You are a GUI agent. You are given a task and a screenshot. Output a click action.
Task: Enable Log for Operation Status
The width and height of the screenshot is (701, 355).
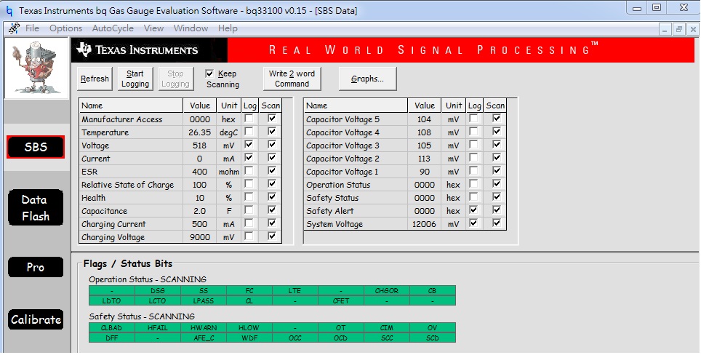pos(473,184)
